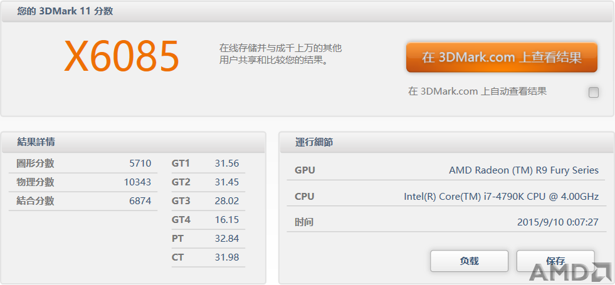Select the PT result 32.84
Image resolution: width=615 pixels, height=285 pixels.
pos(227,239)
